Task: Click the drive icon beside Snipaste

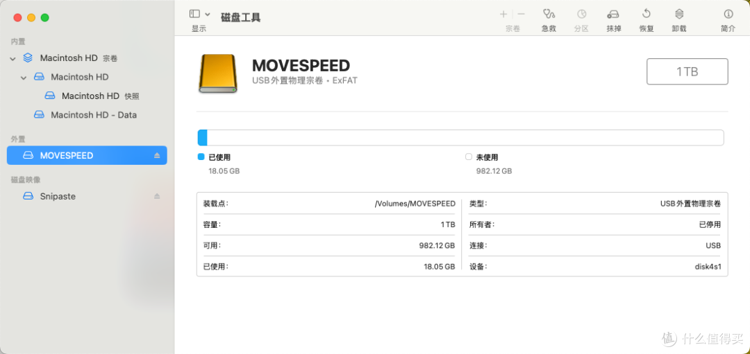Action: pyautogui.click(x=28, y=196)
